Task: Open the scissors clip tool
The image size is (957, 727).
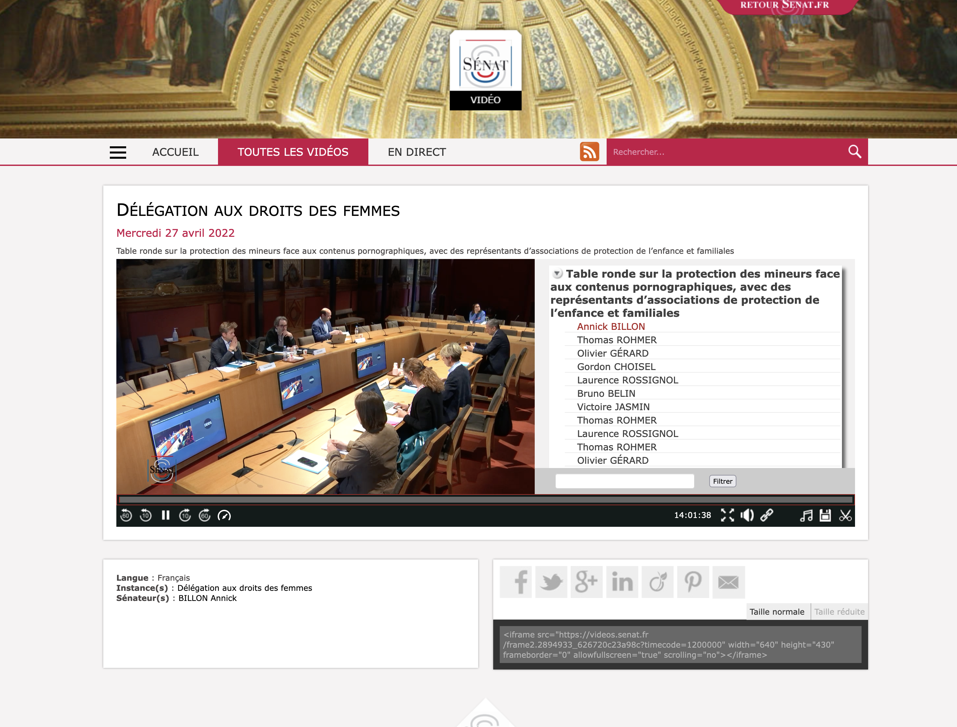Action: [845, 515]
